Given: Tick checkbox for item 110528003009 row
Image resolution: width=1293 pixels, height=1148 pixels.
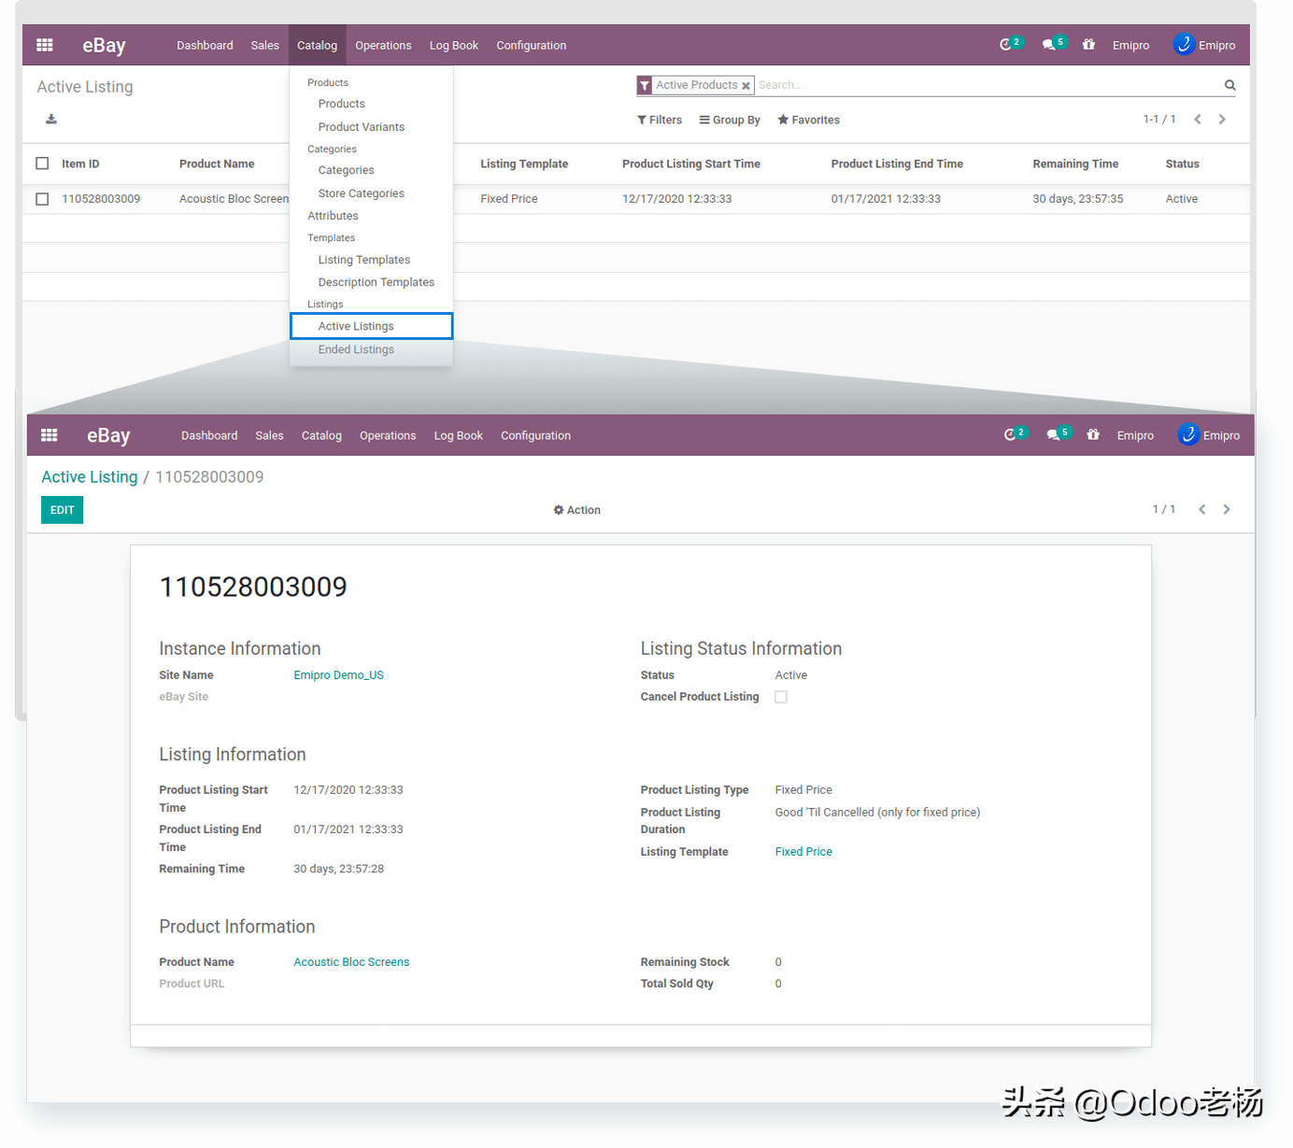Looking at the screenshot, I should click(x=42, y=199).
